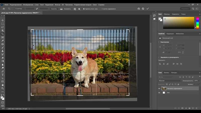Click the Очистить button
This screenshot has height=113, width=201.
point(54,9)
